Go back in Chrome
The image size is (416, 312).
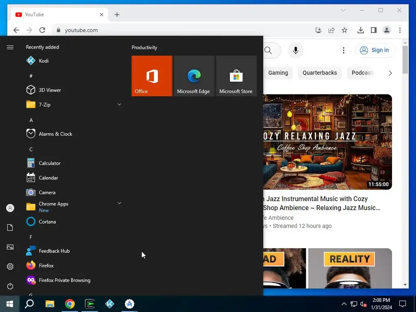(16, 30)
